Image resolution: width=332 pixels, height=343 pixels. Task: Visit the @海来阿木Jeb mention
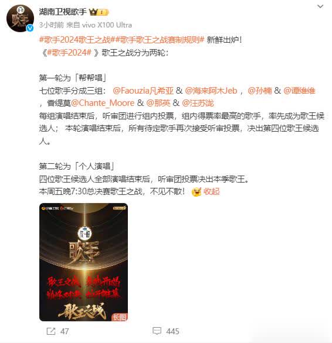coord(211,91)
